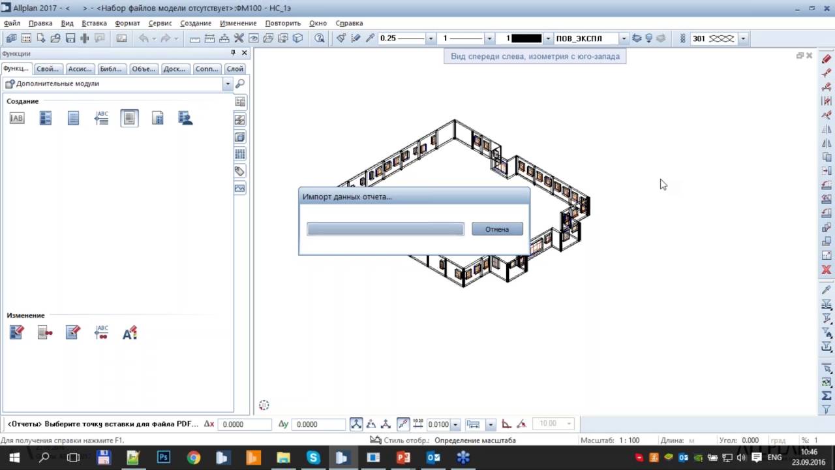This screenshot has height=470, width=835.
Task: Click the import progress bar
Action: point(386,229)
